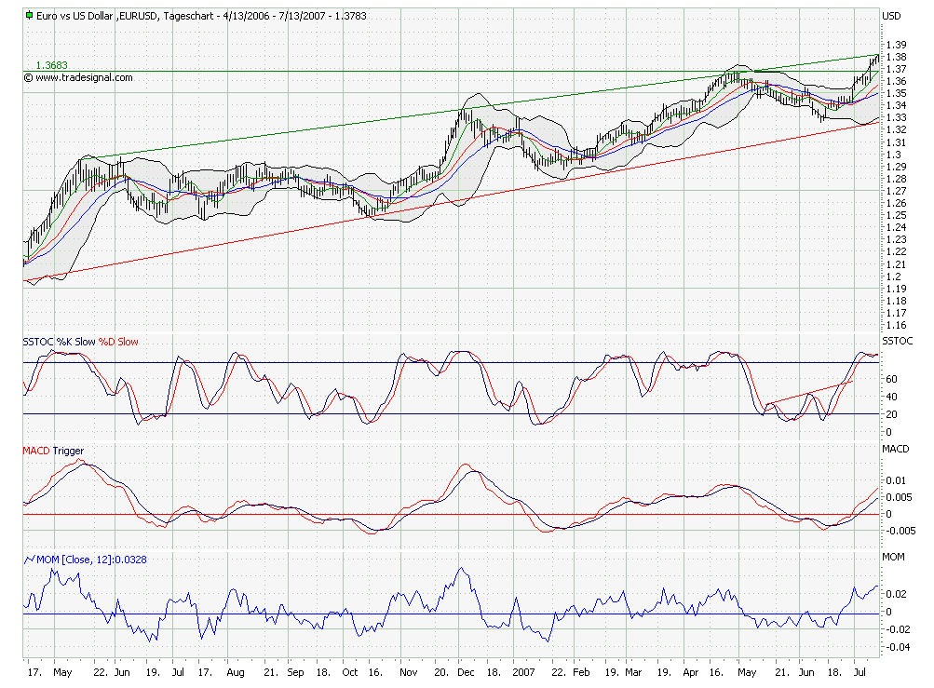Click the Dec label on the date axis
The height and width of the screenshot is (688, 934).
[x=466, y=672]
